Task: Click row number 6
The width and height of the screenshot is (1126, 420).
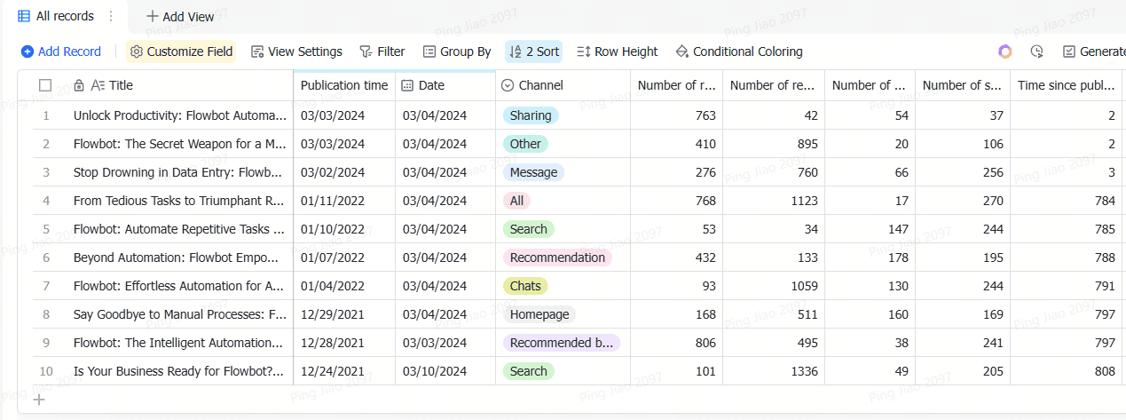Action: tap(46, 258)
